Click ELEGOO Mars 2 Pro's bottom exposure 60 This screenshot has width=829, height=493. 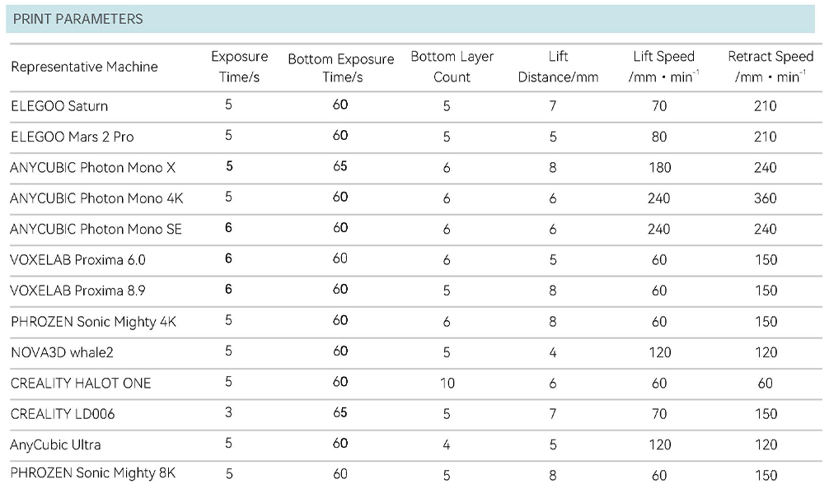[340, 135]
